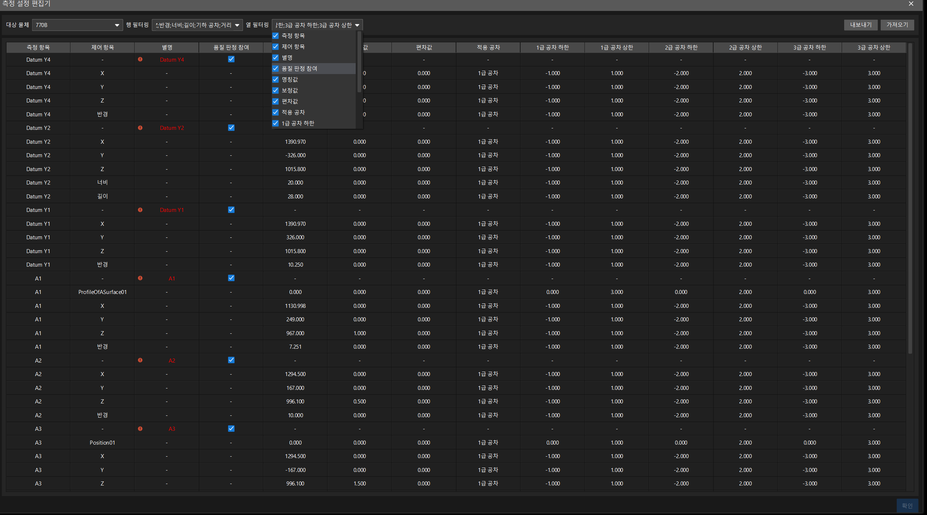Image resolution: width=927 pixels, height=515 pixels.
Task: Click the 1급 공차 하한 column header
Action: coord(552,47)
